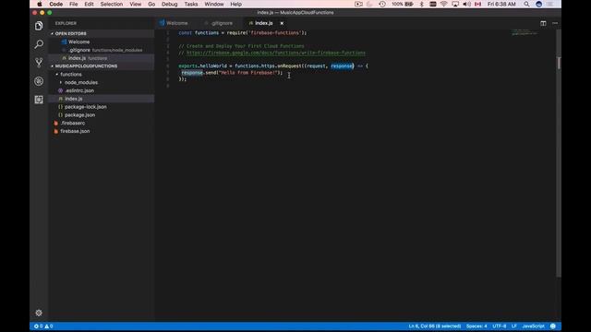Viewport: 591px width, 332px height.
Task: Click the user avatar icon in menu bar
Action: tap(538, 4)
